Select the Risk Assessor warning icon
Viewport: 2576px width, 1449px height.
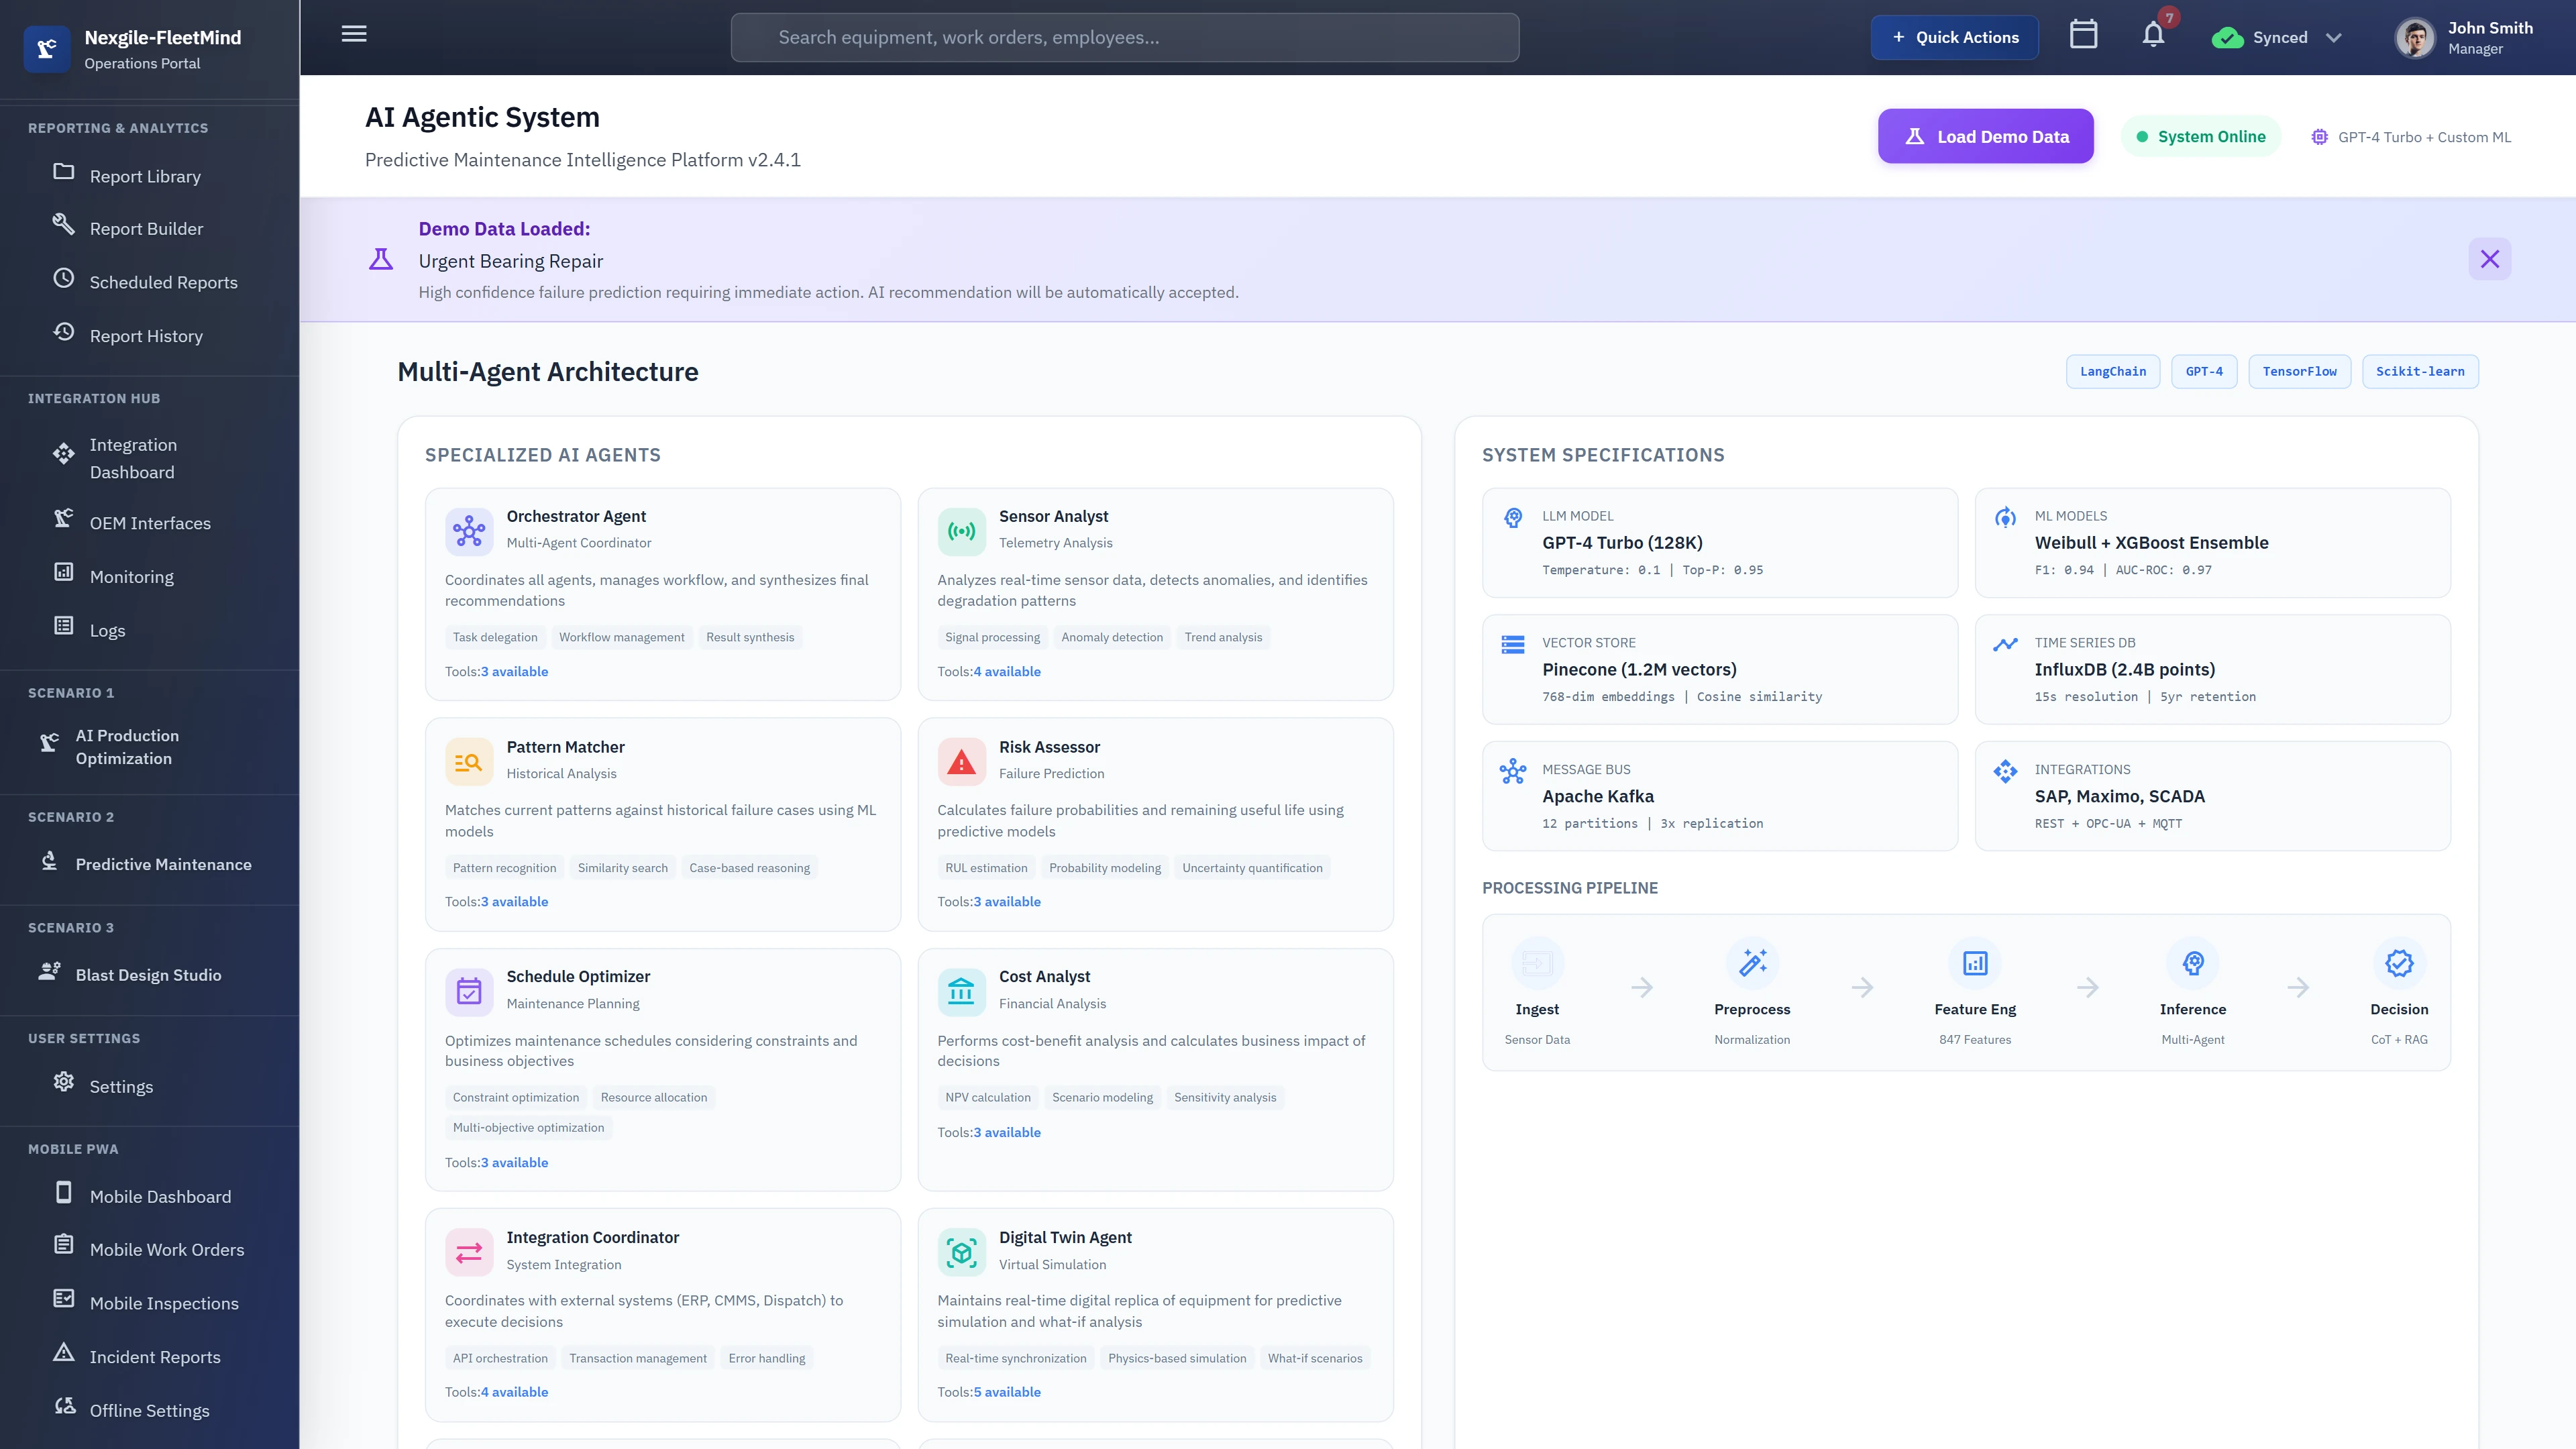click(961, 761)
